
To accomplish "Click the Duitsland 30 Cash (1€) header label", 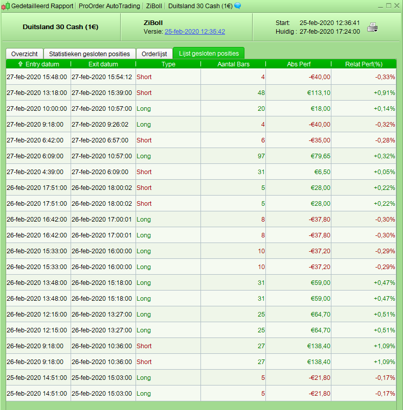I will (x=60, y=27).
